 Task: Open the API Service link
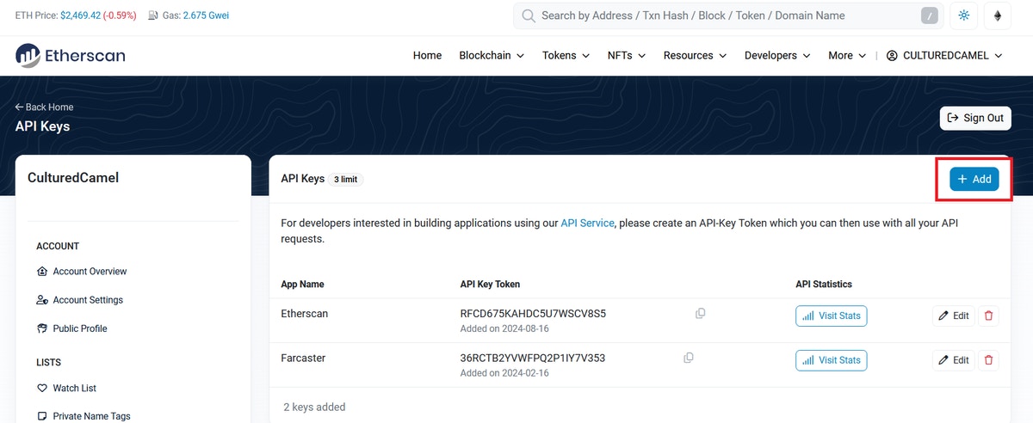pos(588,223)
